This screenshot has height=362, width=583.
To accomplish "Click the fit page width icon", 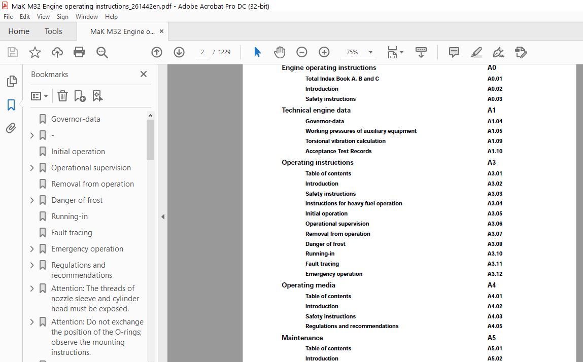I will tap(393, 52).
